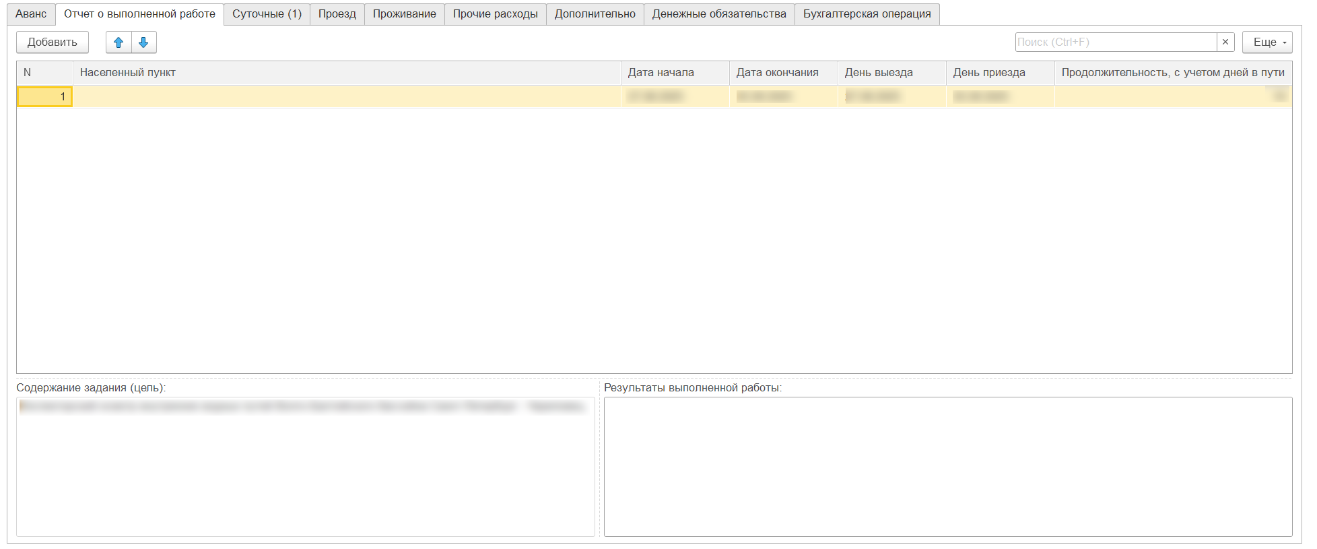Viewport: 1317px width, 549px height.
Task: Switch to the Дополнительно tab
Action: [595, 14]
